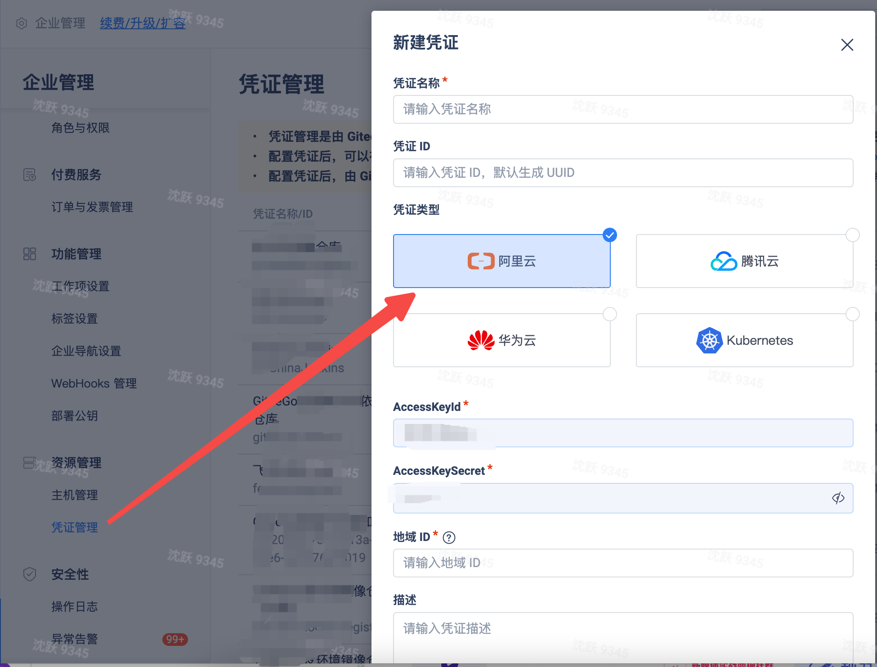Open 凭证管理 in sidebar
The height and width of the screenshot is (667, 877).
(x=75, y=527)
